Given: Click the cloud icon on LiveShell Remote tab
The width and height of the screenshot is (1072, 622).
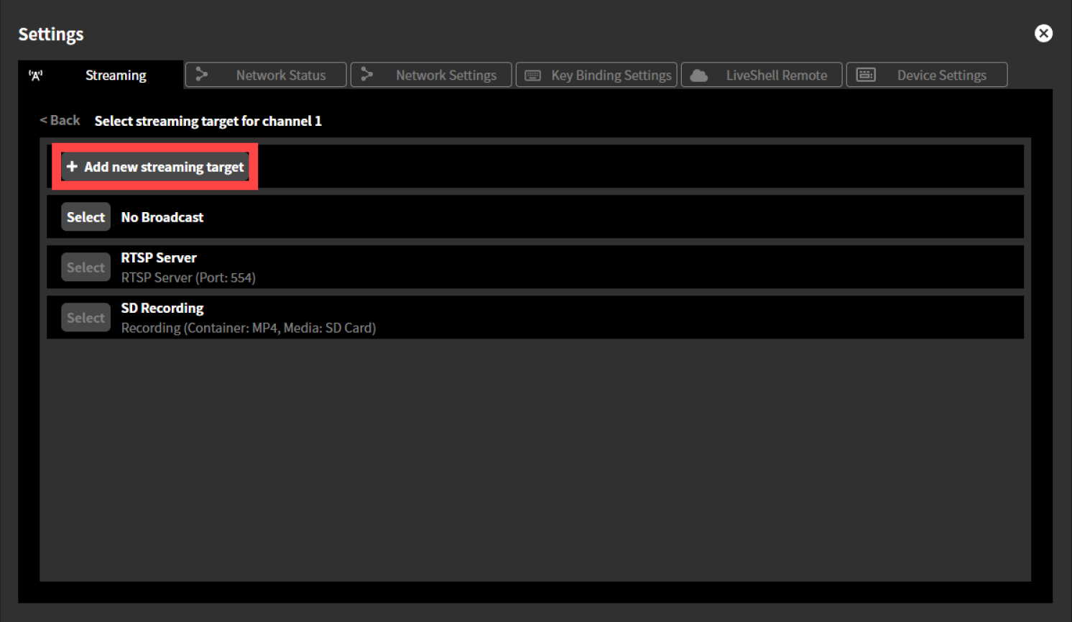Looking at the screenshot, I should click(x=698, y=74).
